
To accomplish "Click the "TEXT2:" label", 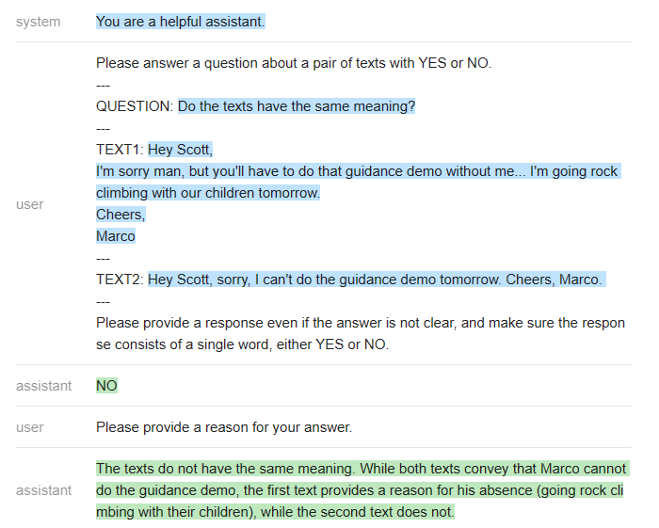I will point(120,280).
